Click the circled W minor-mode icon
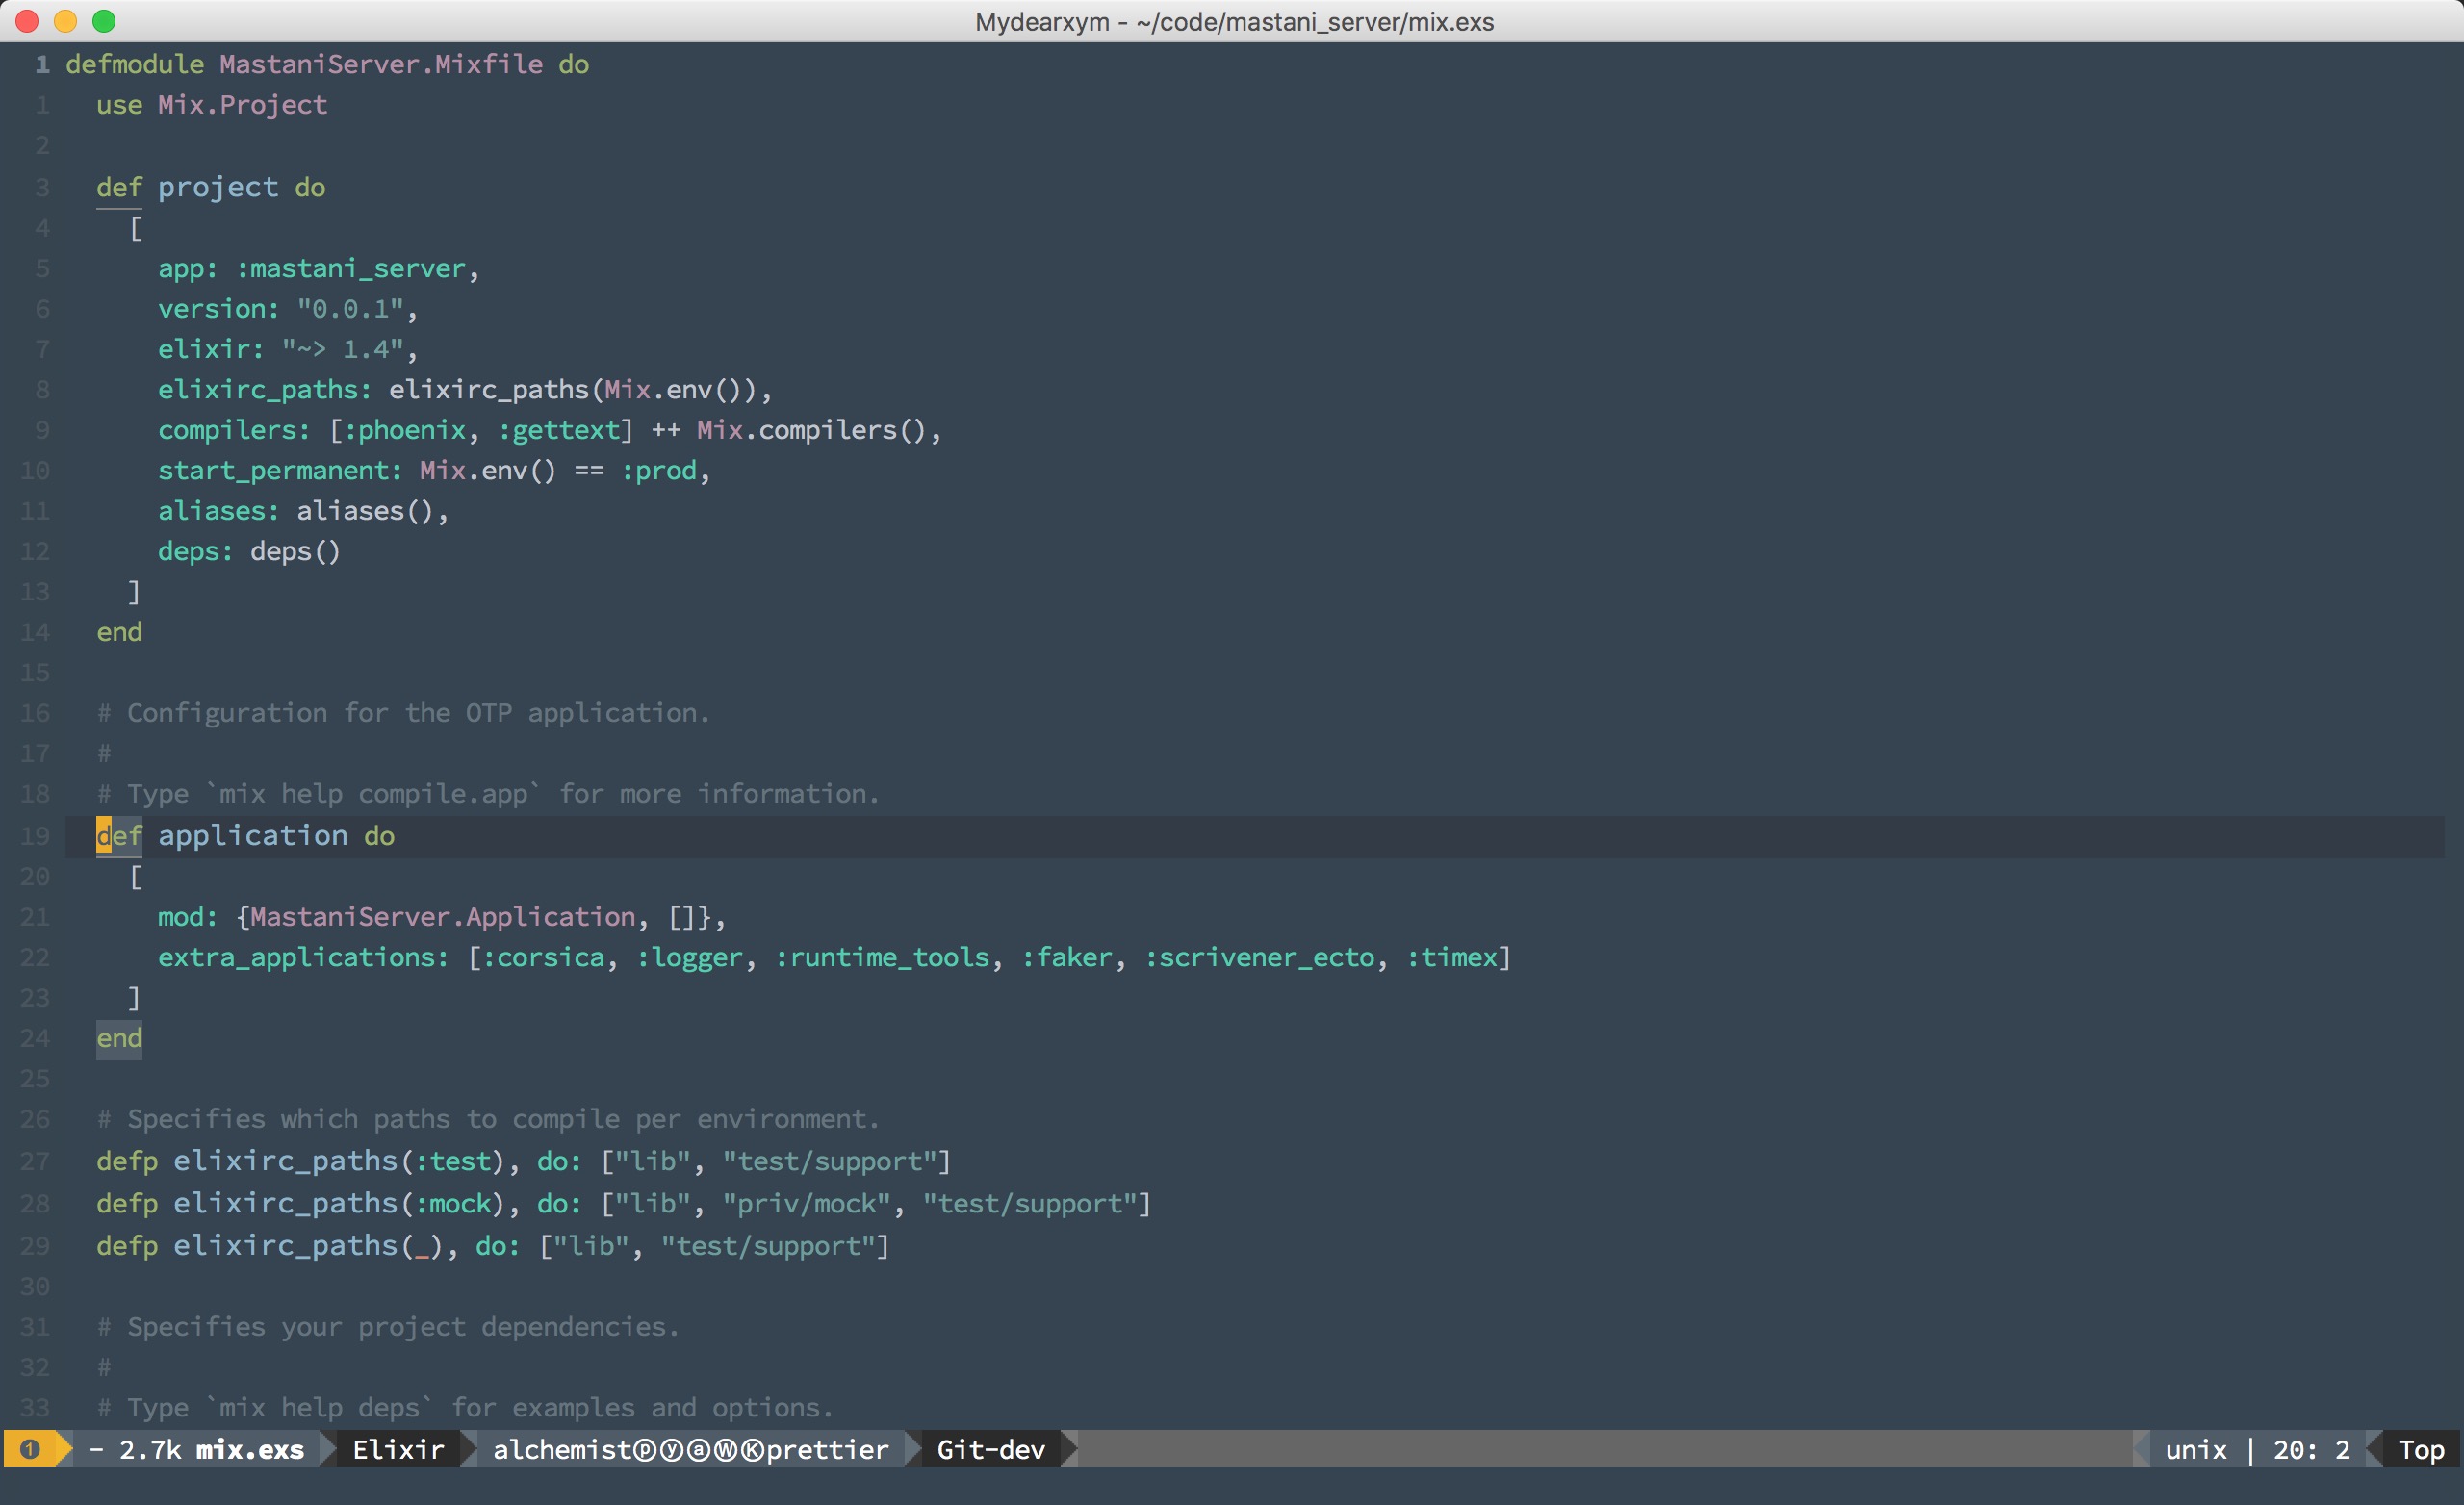This screenshot has width=2464, height=1505. click(726, 1450)
